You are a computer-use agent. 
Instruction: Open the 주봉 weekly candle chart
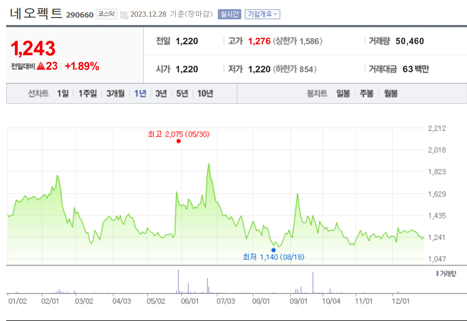click(367, 94)
